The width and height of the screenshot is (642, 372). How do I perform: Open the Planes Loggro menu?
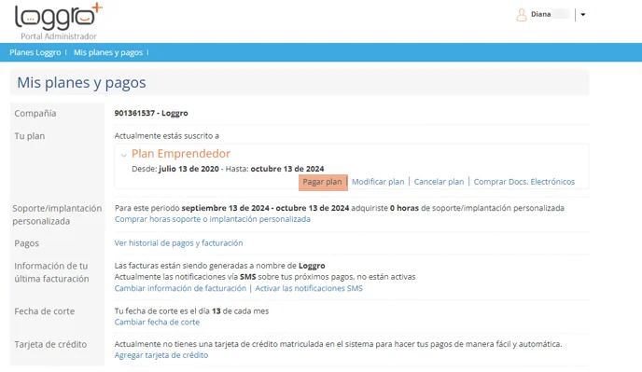[35, 52]
